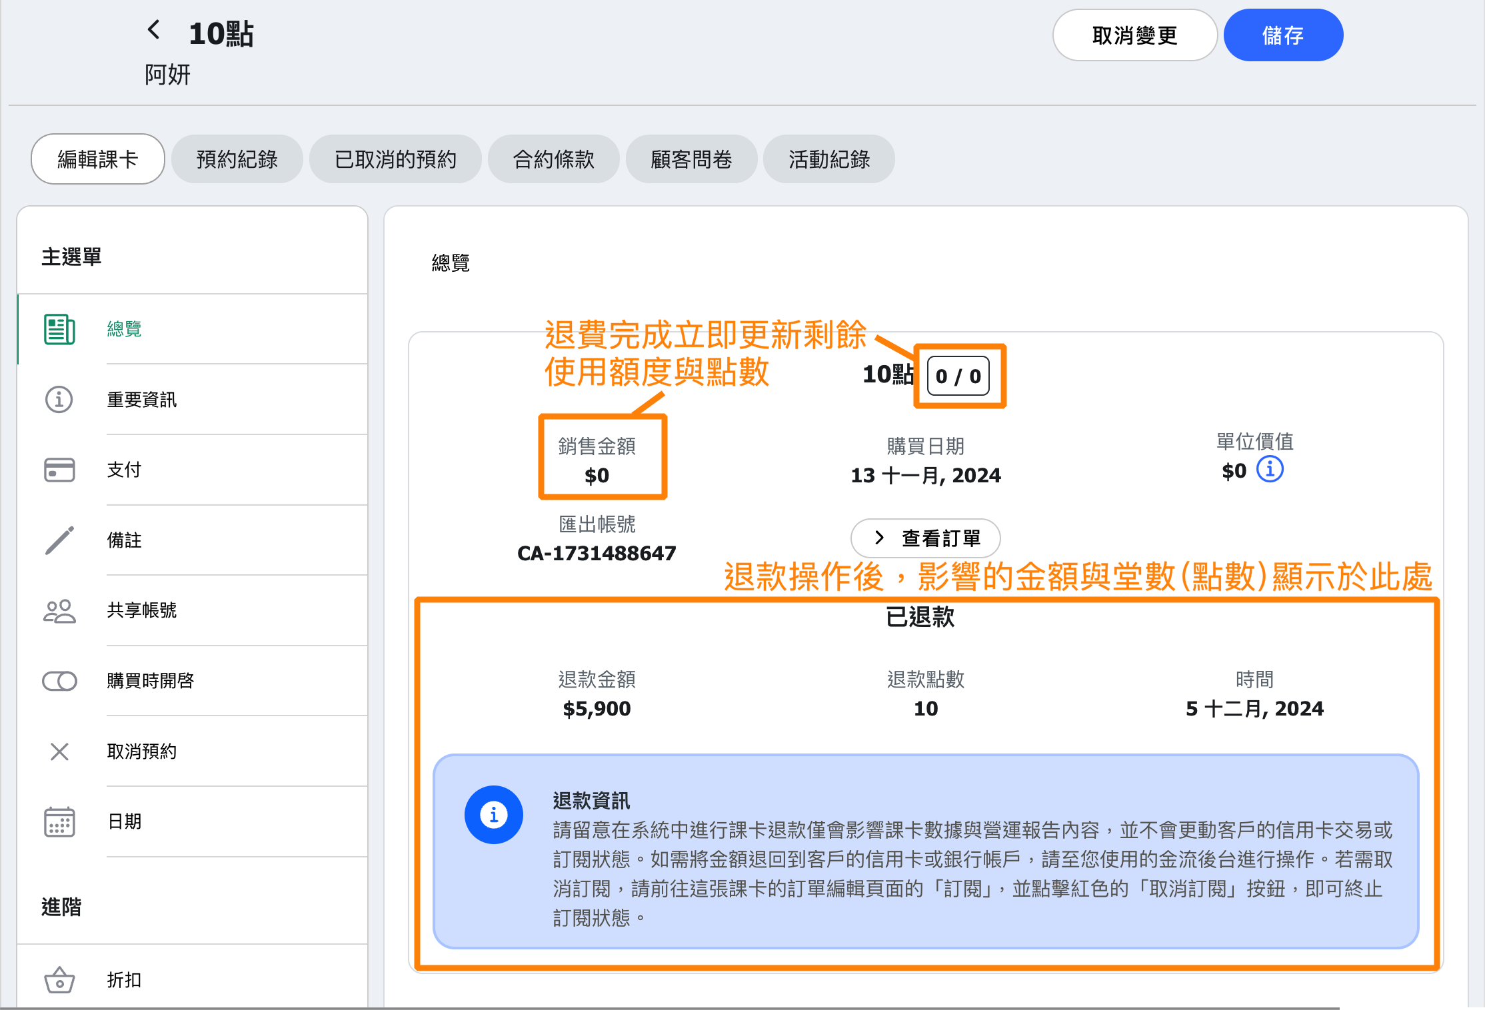Image resolution: width=1485 pixels, height=1010 pixels.
Task: Click the 總覽 newspaper icon in sidebar
Action: coord(59,329)
